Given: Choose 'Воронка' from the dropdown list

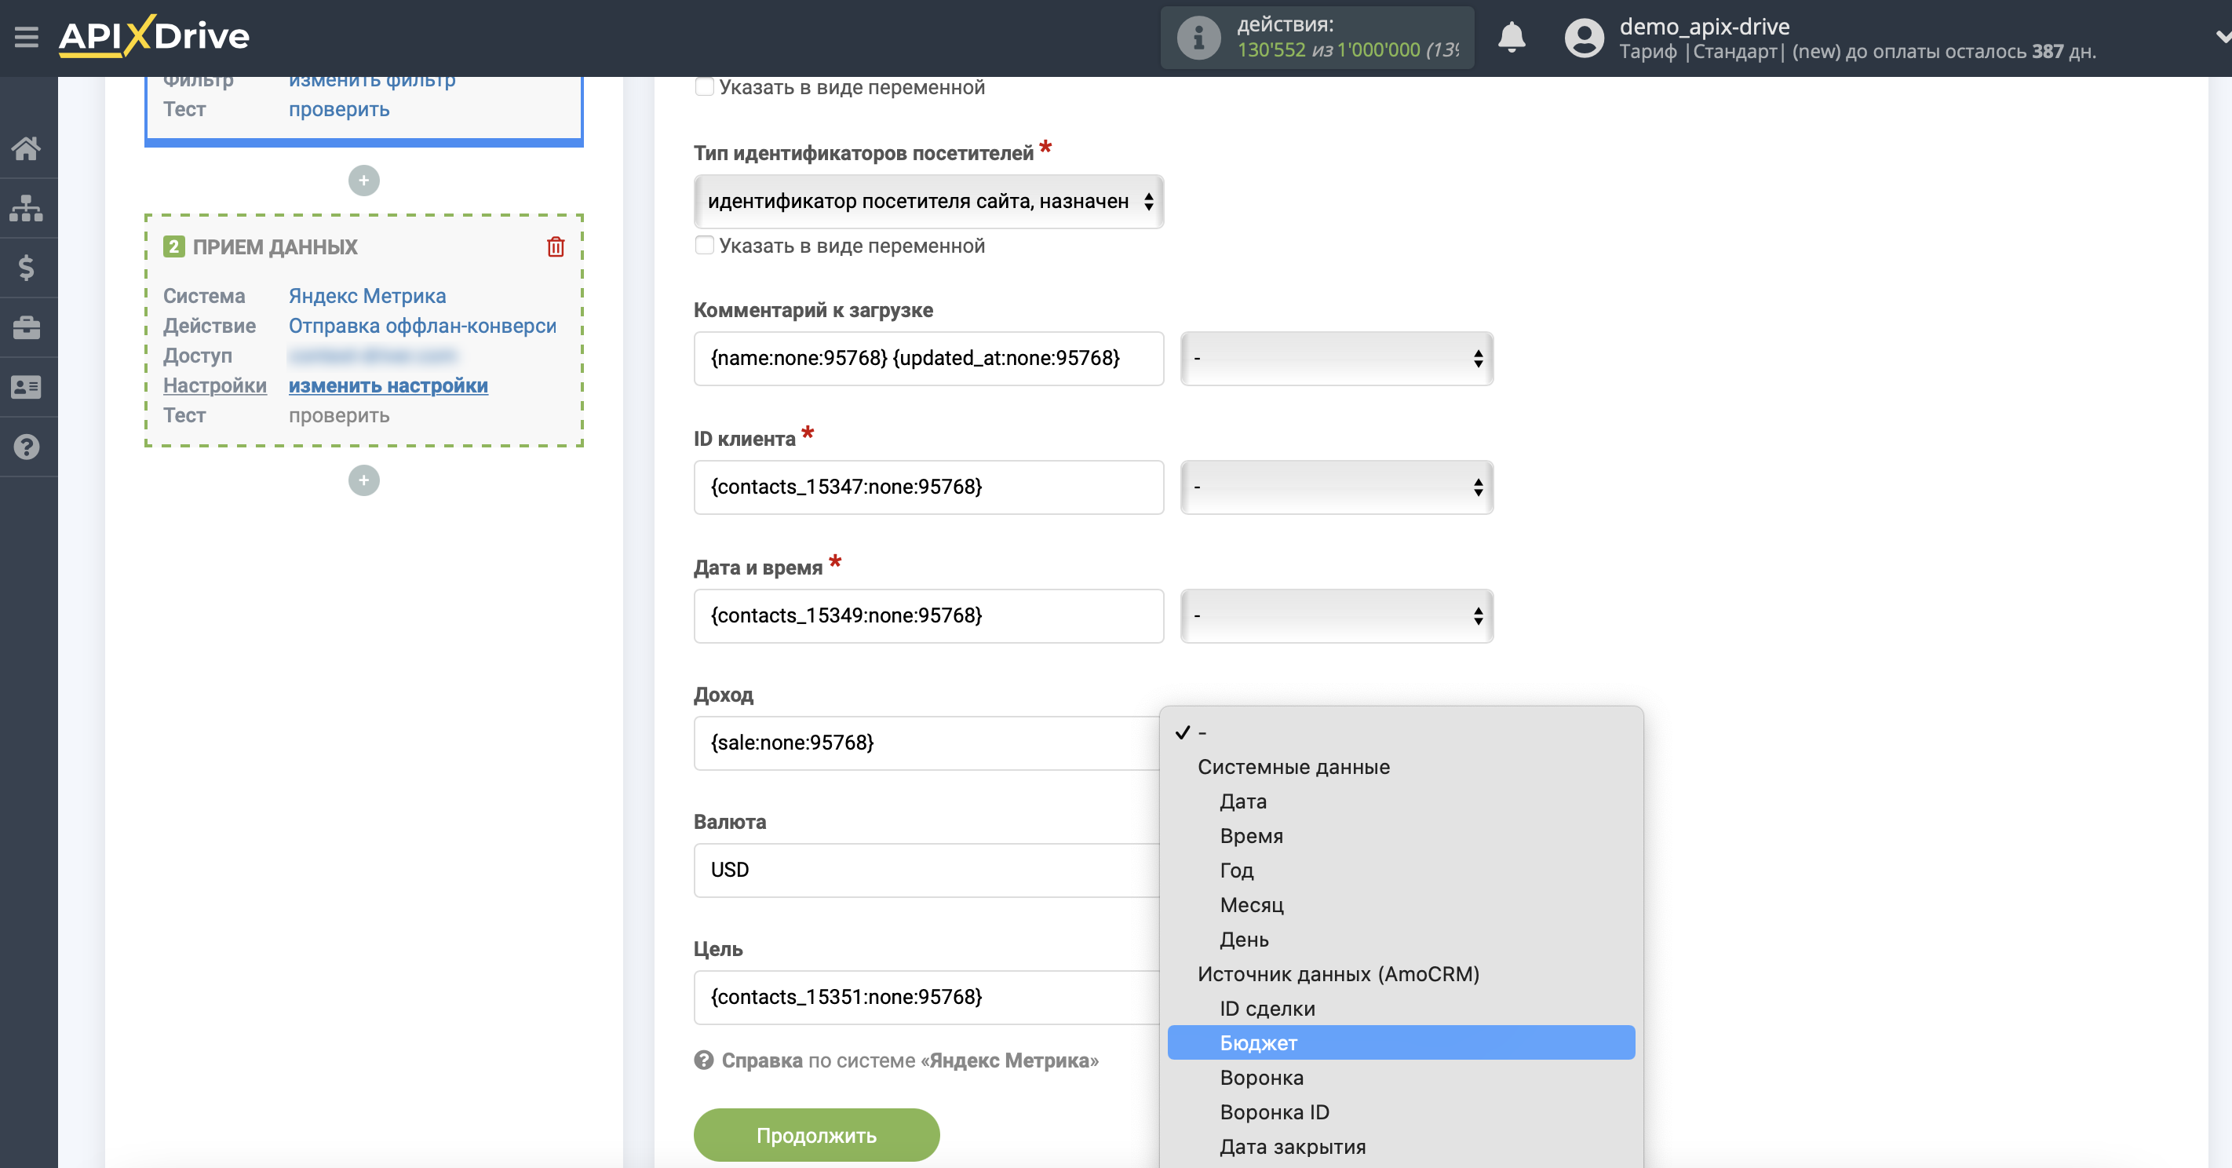Looking at the screenshot, I should click(x=1401, y=1077).
